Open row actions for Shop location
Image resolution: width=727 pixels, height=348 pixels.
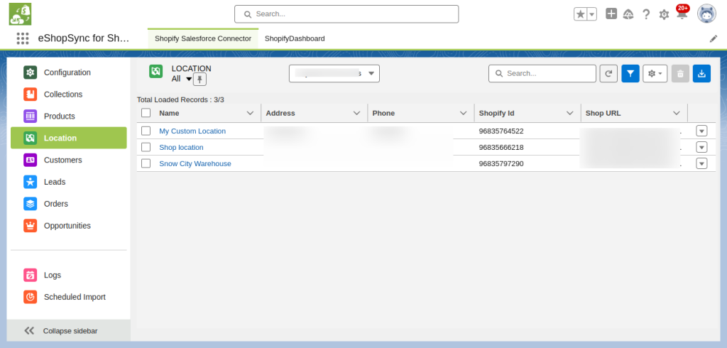click(x=701, y=147)
